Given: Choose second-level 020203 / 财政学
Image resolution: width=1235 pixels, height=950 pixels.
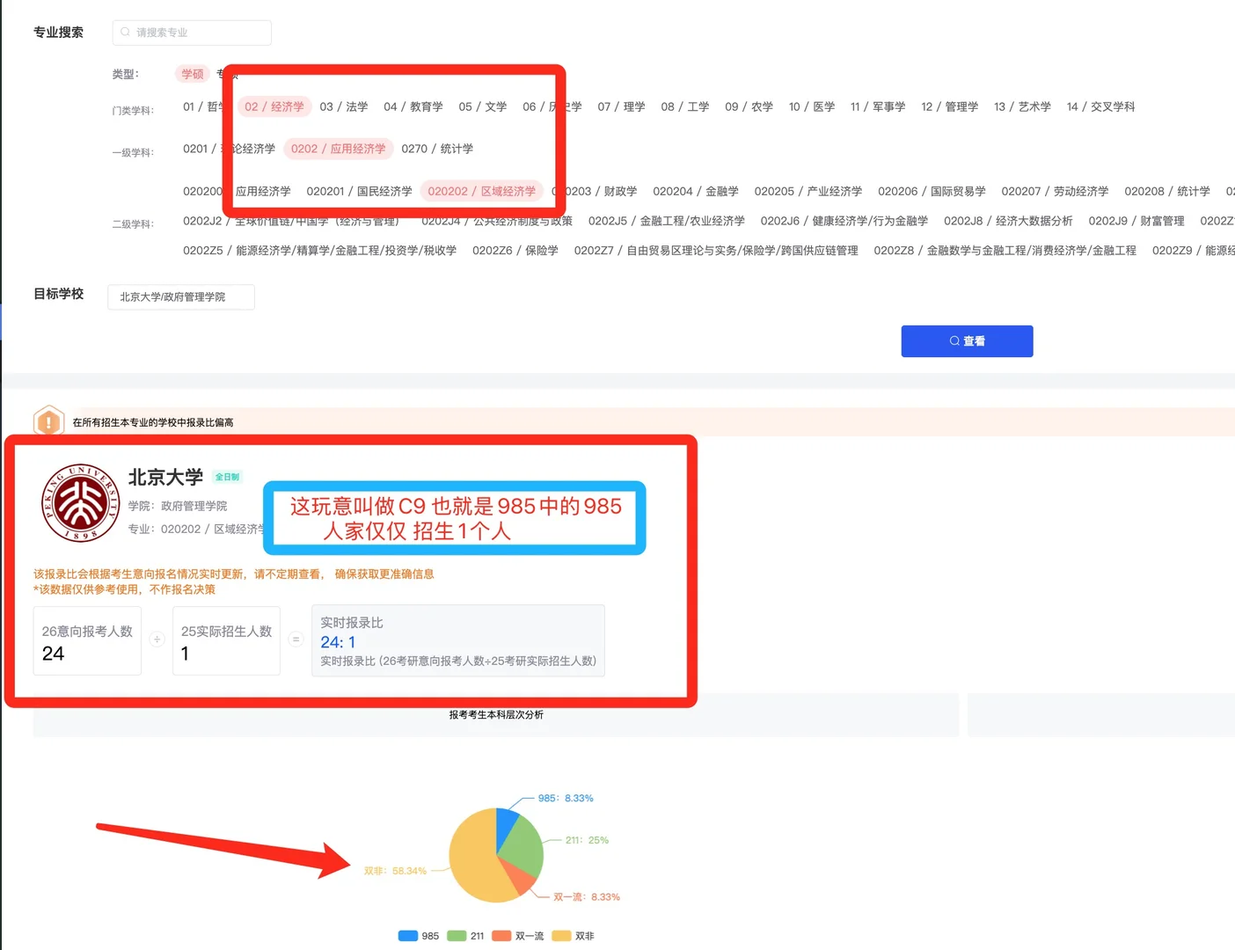Looking at the screenshot, I should tap(595, 191).
